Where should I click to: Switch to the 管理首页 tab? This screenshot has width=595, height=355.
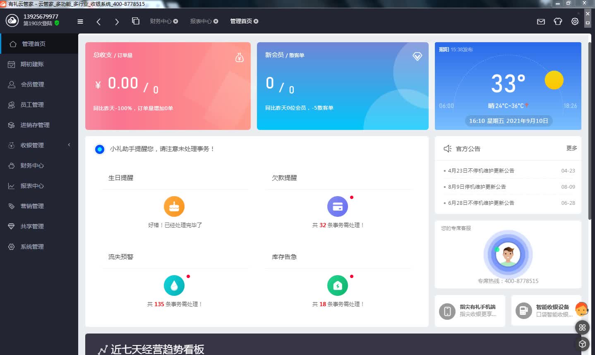coord(241,21)
